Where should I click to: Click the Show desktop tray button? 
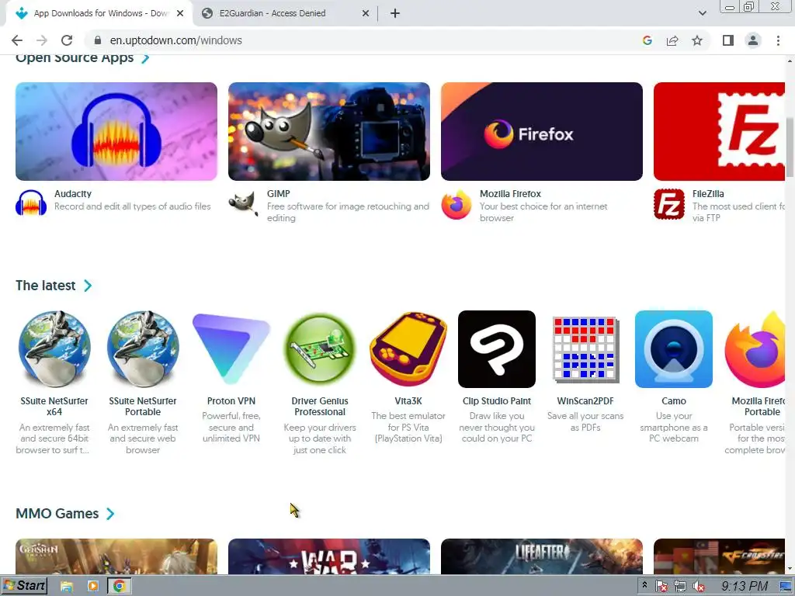(x=786, y=587)
